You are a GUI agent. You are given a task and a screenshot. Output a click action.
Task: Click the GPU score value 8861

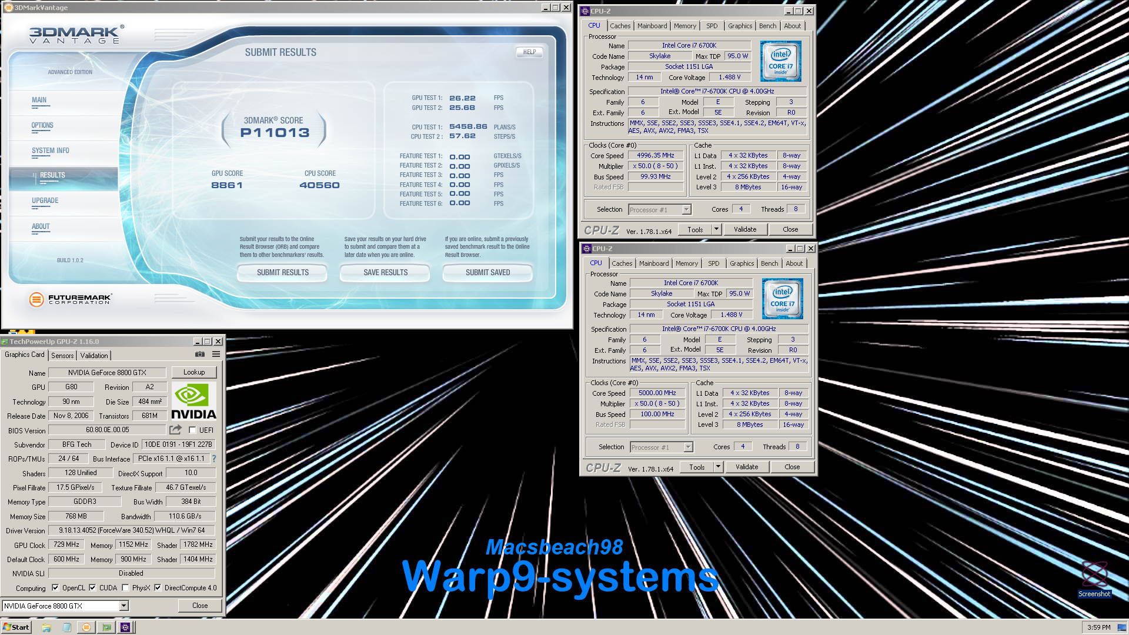(x=227, y=185)
